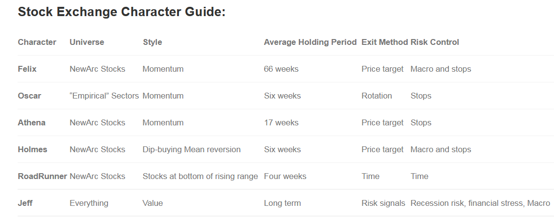Screen dimensions: 554x220
Task: Click the Universe column header
Action: (x=87, y=42)
